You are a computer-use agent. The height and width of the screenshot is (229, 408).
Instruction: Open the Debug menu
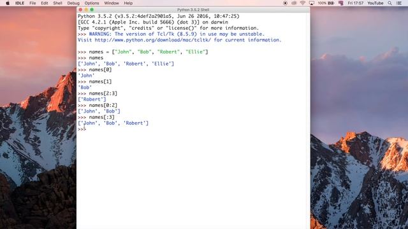point(73,3)
